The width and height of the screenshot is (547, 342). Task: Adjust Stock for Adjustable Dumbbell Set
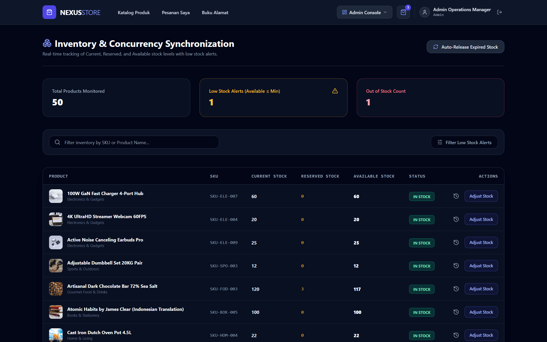tap(481, 266)
